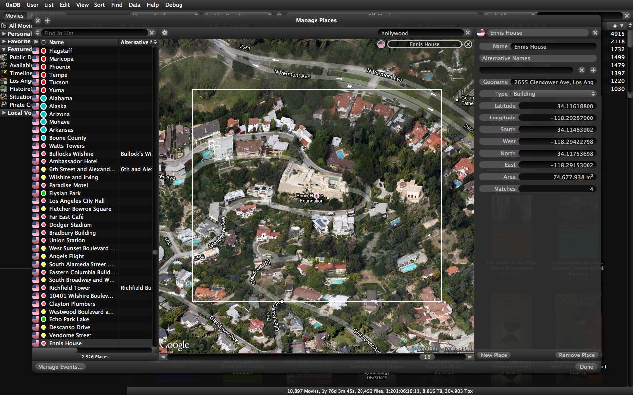Expand the Personal lists section
Screen dimensions: 633x395
coord(4,34)
